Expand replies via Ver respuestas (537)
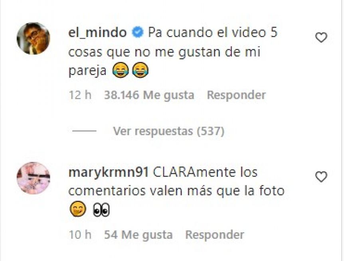Image resolution: width=344 pixels, height=261 pixels. point(168,131)
